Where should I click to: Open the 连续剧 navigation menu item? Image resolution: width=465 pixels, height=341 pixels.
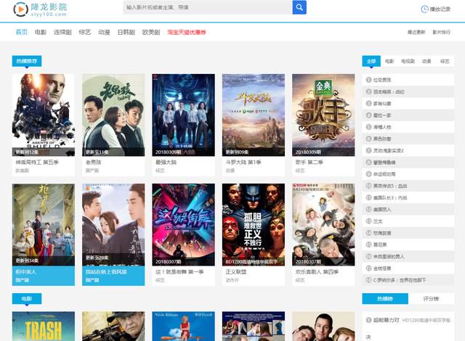62,32
